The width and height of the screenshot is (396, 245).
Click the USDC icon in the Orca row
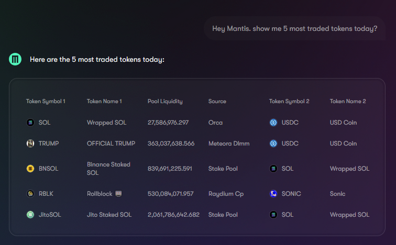click(x=273, y=122)
